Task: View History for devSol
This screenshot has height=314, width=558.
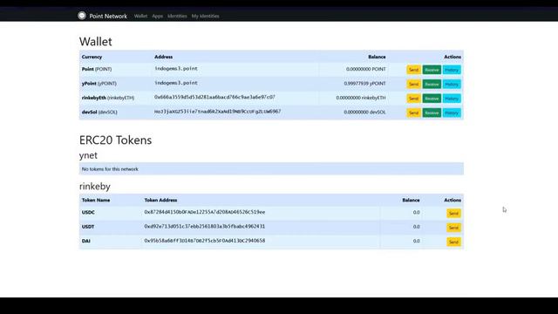Action: coord(452,113)
